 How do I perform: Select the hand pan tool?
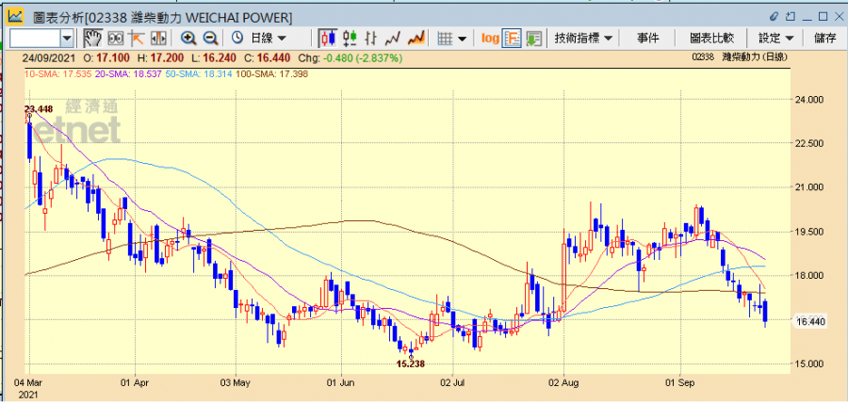pyautogui.click(x=93, y=38)
